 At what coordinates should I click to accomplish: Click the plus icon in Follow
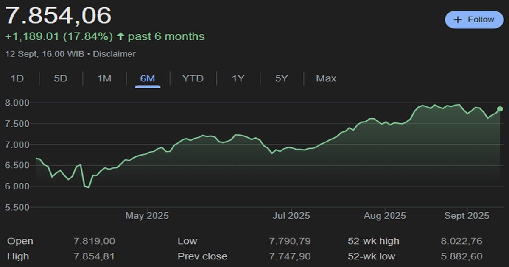(458, 20)
